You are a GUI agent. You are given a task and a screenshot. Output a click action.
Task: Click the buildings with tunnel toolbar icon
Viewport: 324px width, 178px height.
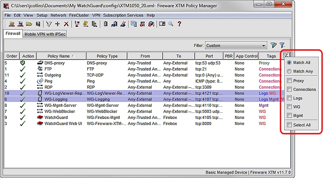pyautogui.click(x=114, y=24)
